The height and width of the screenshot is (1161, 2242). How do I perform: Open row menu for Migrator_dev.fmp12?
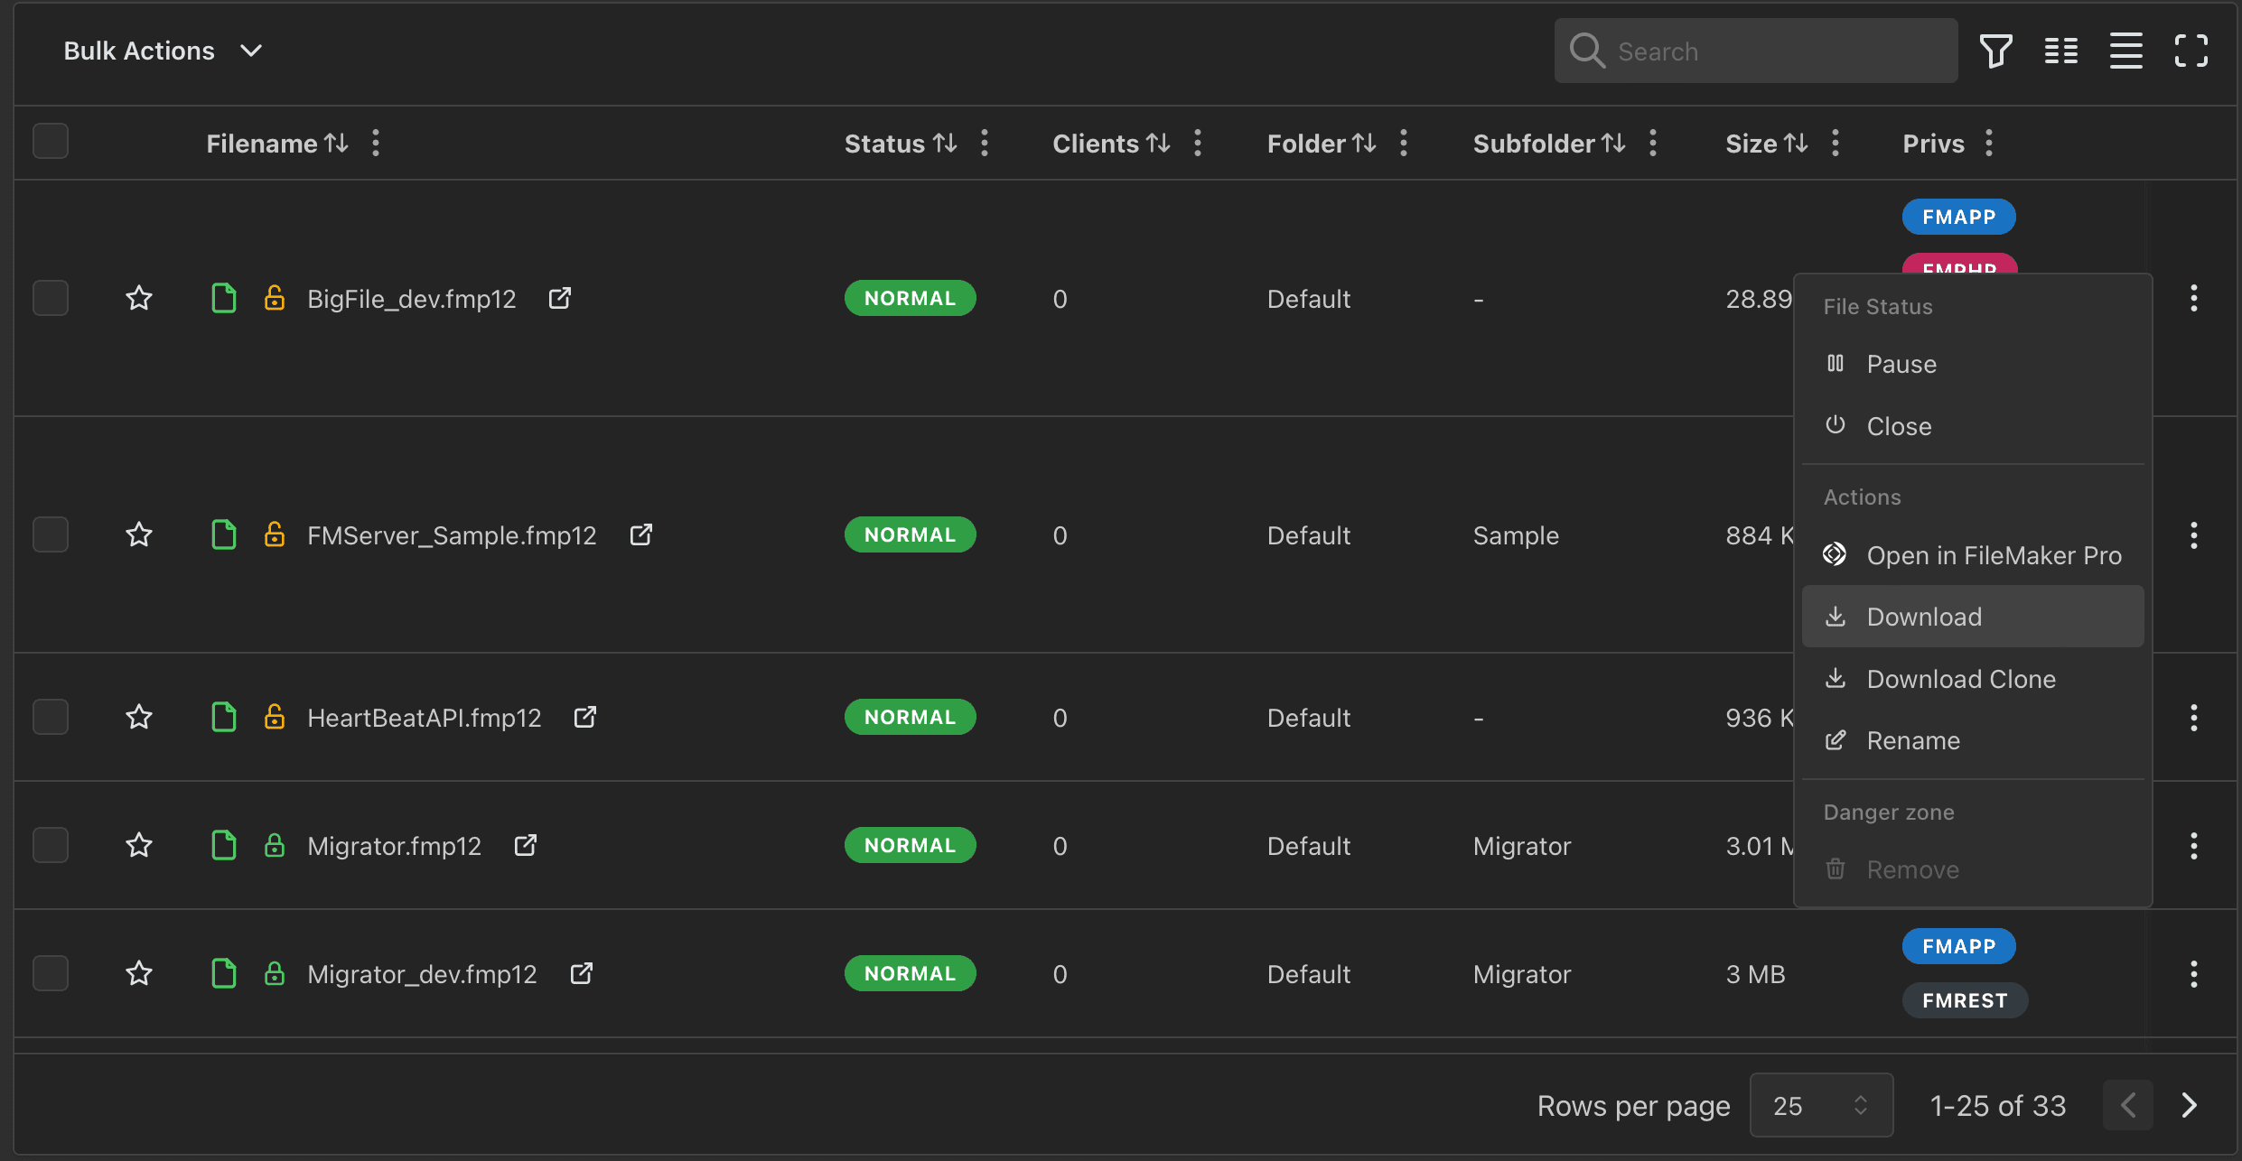click(x=2193, y=974)
